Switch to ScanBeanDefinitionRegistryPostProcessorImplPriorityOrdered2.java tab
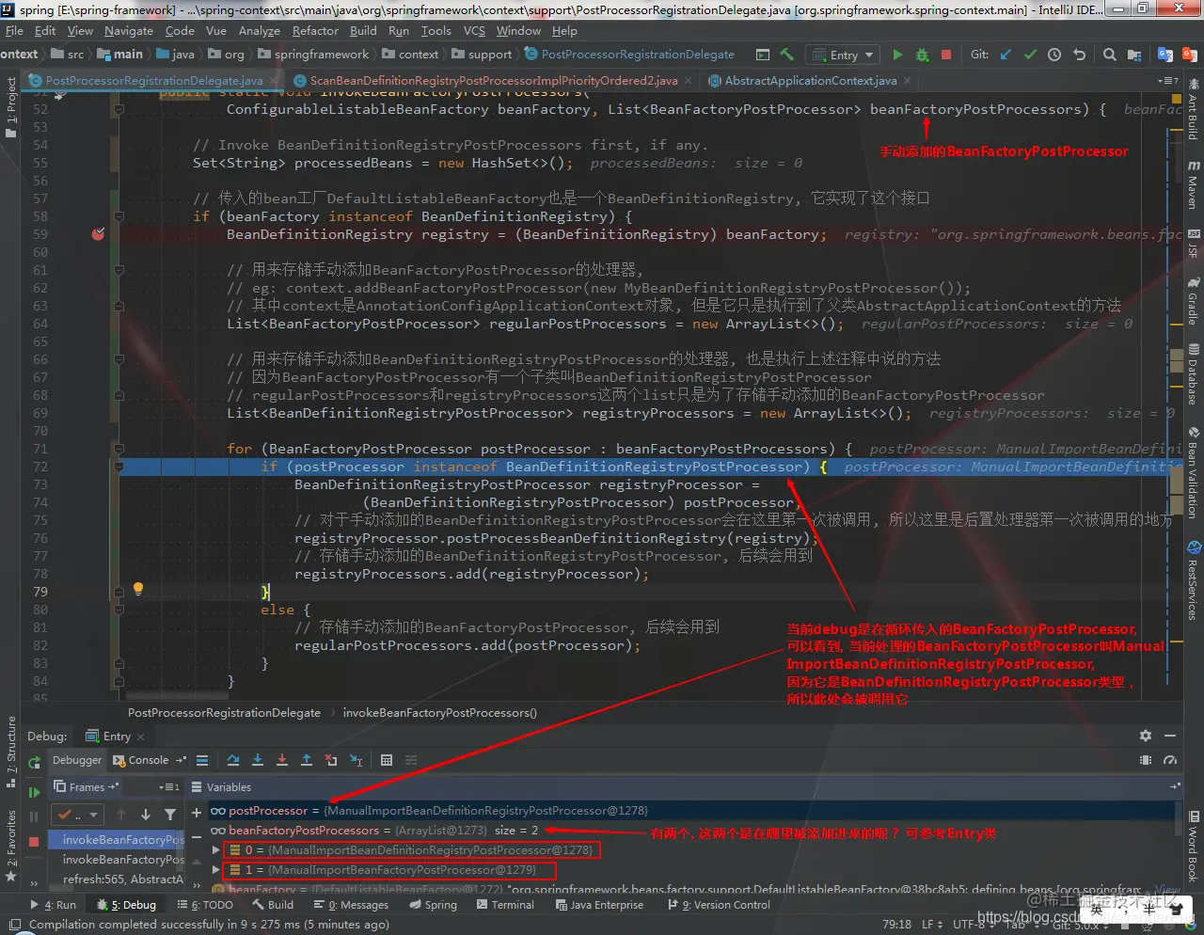This screenshot has height=935, width=1204. click(493, 81)
